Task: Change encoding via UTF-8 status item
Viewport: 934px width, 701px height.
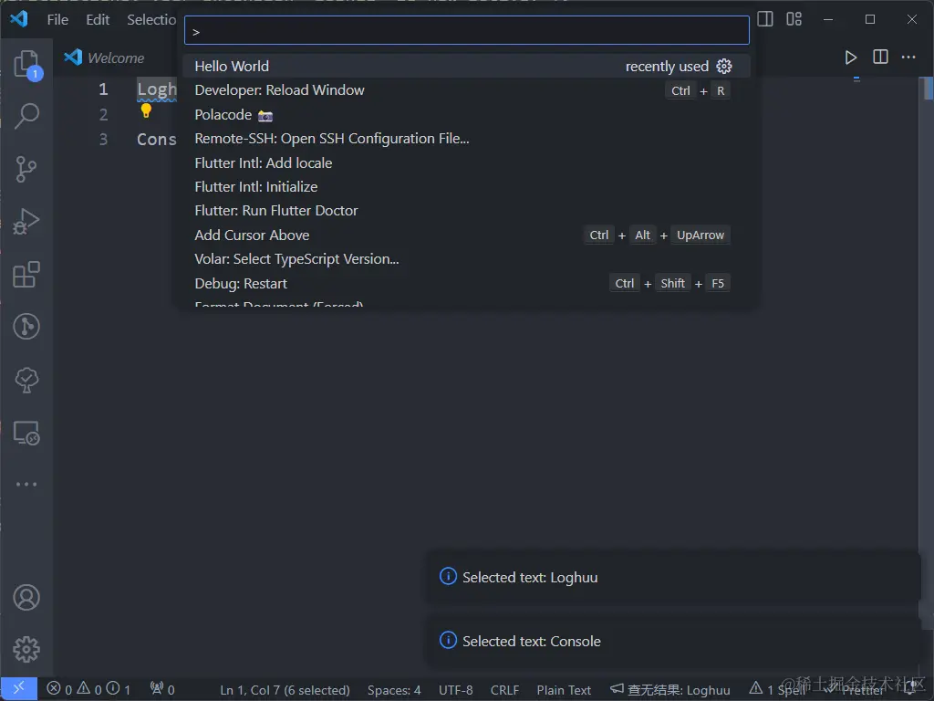Action: pyautogui.click(x=456, y=690)
